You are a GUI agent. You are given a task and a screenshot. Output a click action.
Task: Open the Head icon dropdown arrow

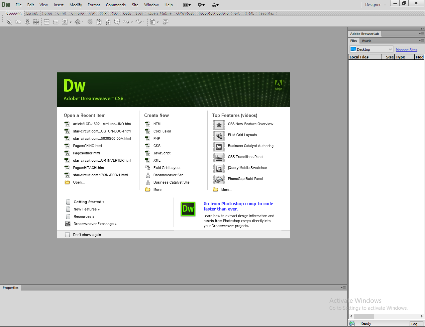click(132, 22)
